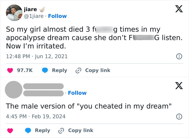Click the reply bubble icon on jiare's tweet

(45, 70)
